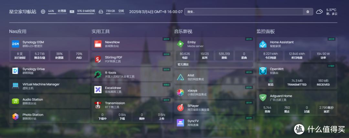Click the 976.9 MiB memory usage bar
Viewport: 349px width, 138px height.
point(86,14)
